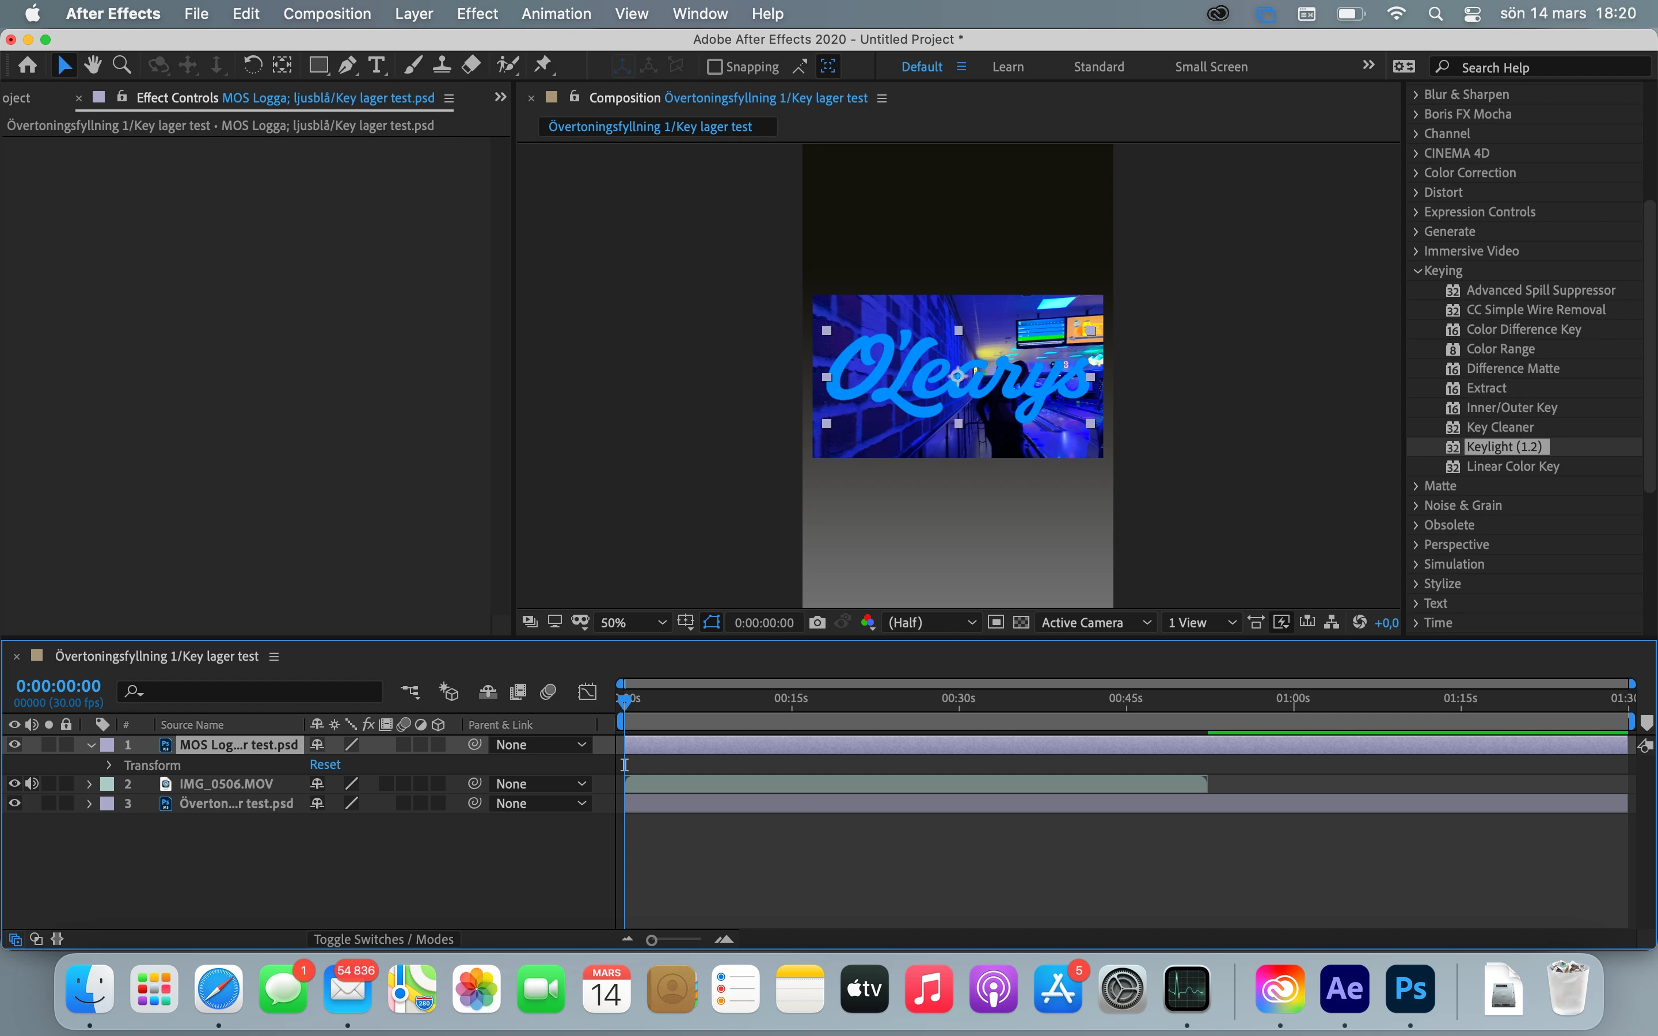The image size is (1658, 1036).
Task: Mute audio of the IMG_0506.MOV layer
Action: pos(32,783)
